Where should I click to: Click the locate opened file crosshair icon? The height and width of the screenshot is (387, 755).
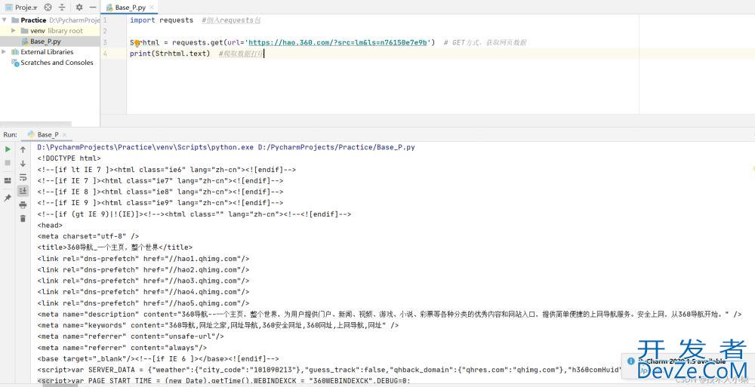pyautogui.click(x=48, y=8)
